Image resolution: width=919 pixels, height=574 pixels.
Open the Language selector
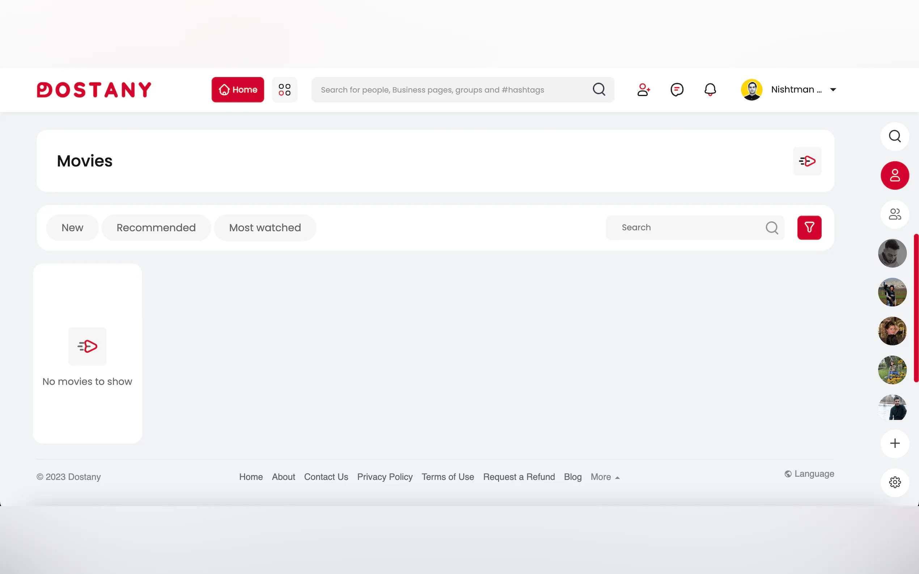pos(810,474)
